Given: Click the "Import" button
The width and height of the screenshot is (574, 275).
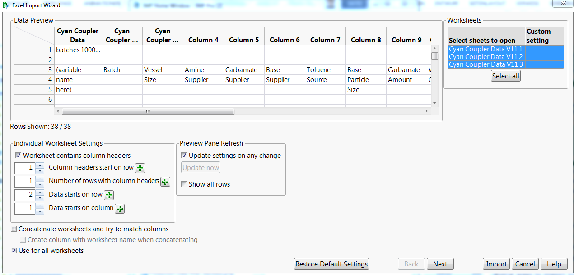Looking at the screenshot, I should [496, 264].
